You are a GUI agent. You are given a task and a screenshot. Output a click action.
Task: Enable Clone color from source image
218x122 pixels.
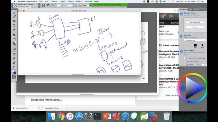coord(185,58)
